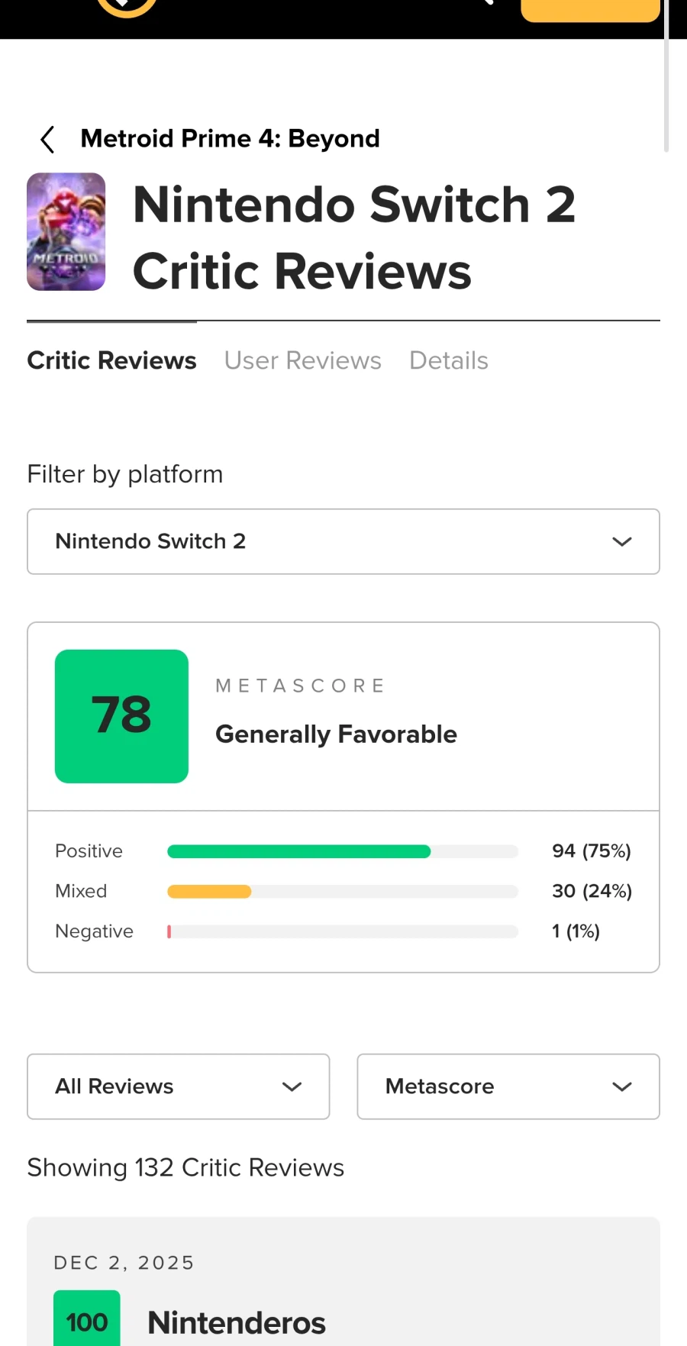Image resolution: width=687 pixels, height=1346 pixels.
Task: Click the green 100 score badge
Action: click(87, 1321)
